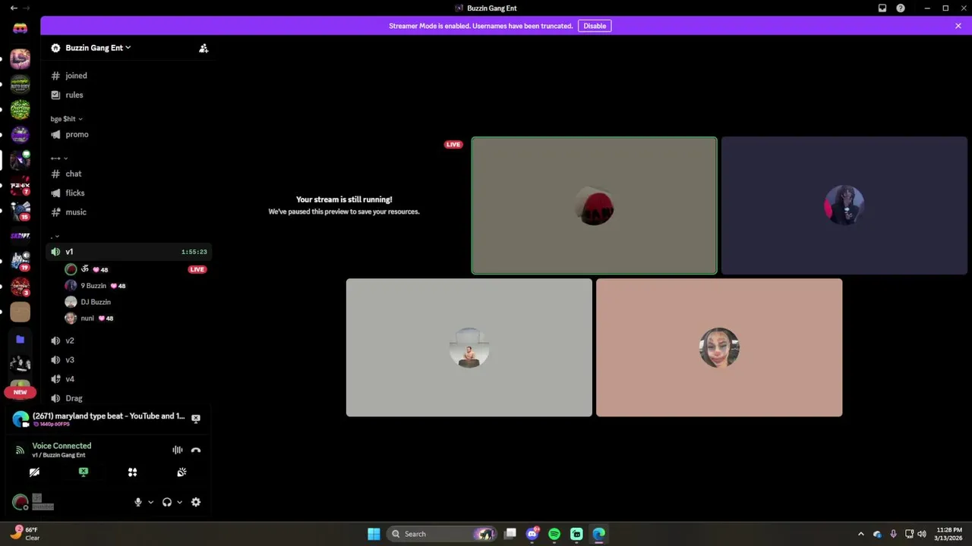Open the server icon with 19 badge

coord(21,261)
